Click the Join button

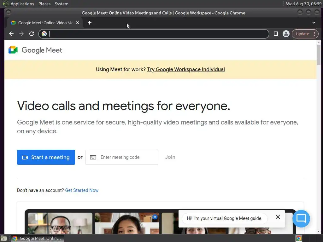170,157
